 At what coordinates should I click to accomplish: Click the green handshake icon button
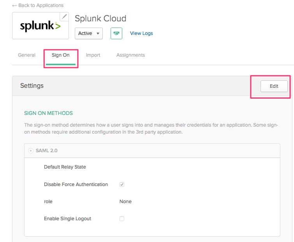click(116, 33)
